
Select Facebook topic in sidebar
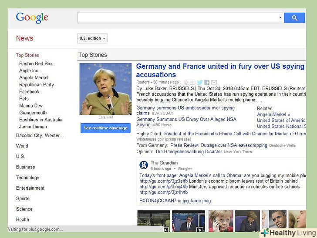(x=29, y=92)
